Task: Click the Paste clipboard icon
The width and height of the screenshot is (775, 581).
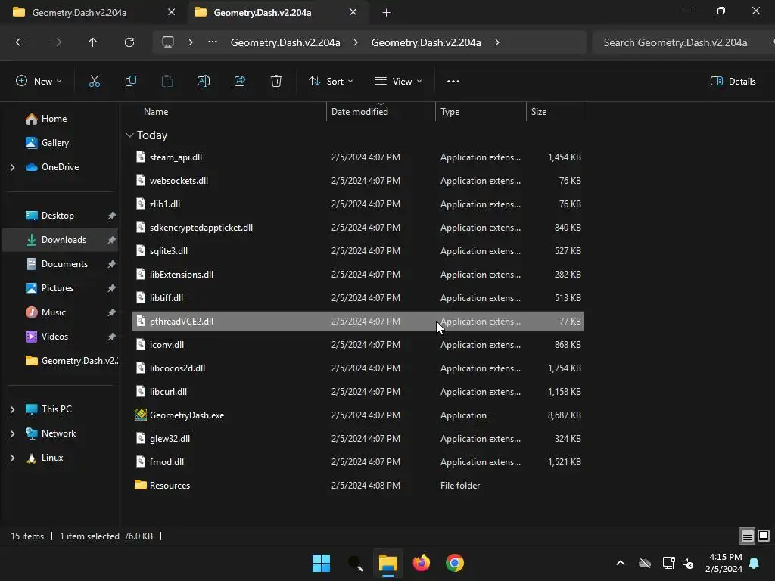Action: click(x=167, y=82)
